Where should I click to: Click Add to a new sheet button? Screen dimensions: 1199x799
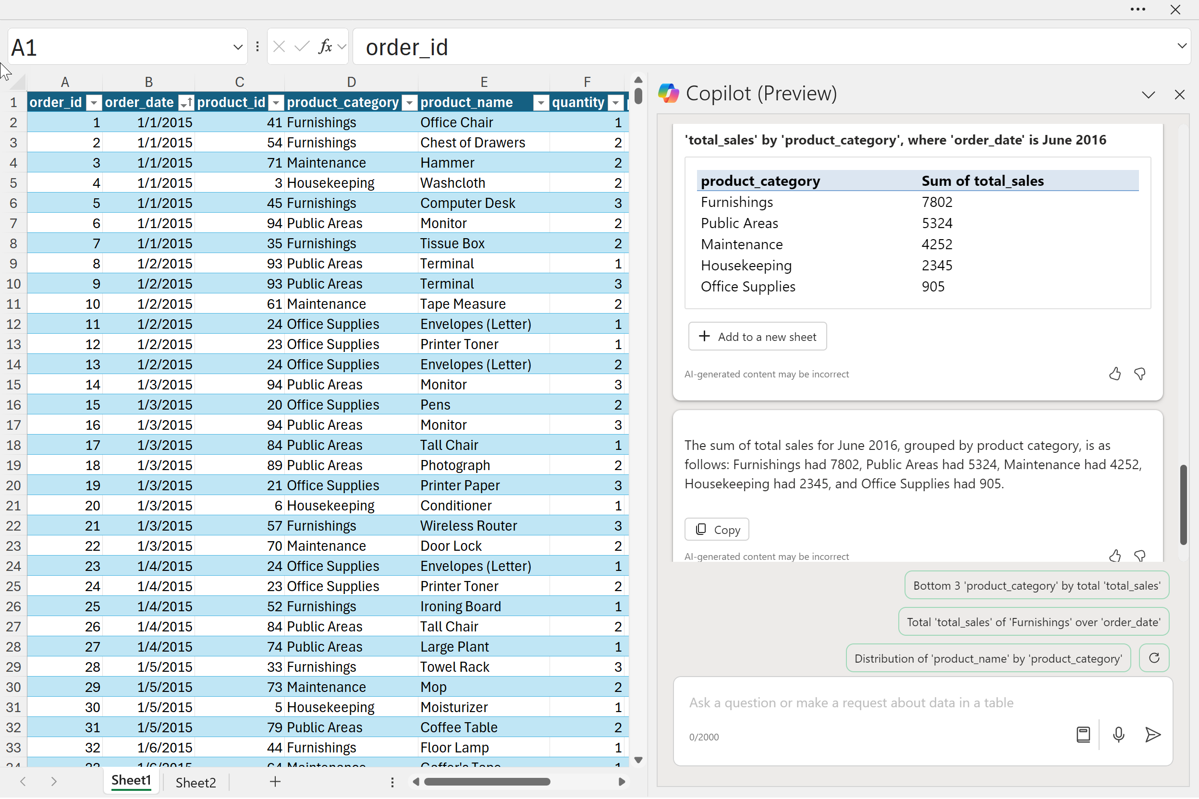tap(757, 337)
